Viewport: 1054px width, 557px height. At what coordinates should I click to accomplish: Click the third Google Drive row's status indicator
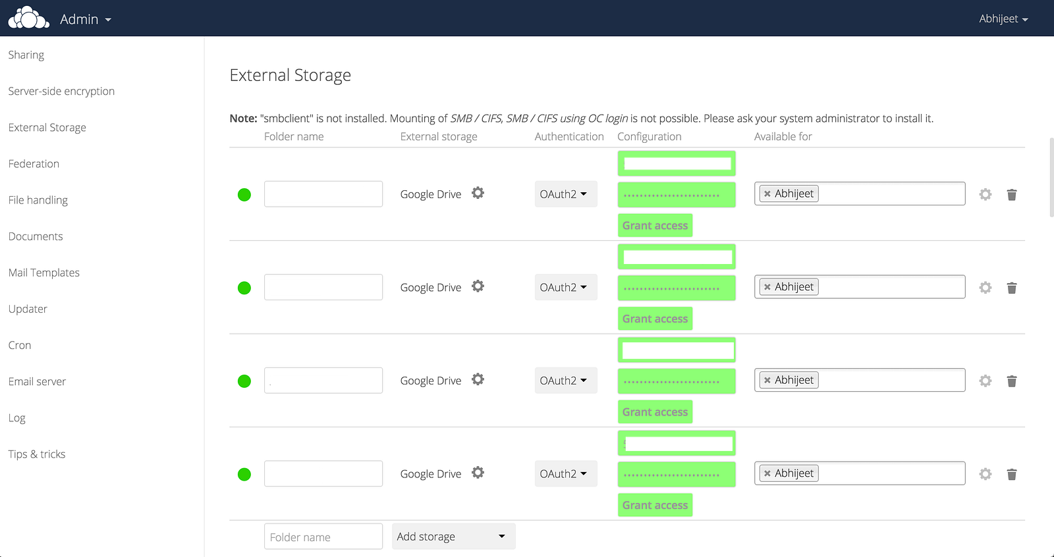click(x=244, y=381)
